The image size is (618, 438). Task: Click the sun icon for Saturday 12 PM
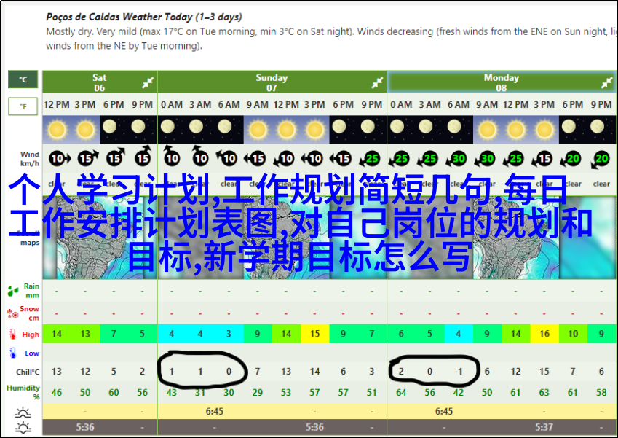(x=56, y=130)
